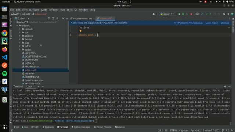
Task: Open the Project view selector dropdown
Action: pyautogui.click(x=22, y=18)
